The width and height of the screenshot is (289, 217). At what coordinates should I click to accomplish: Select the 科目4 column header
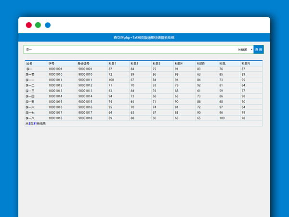coord(179,63)
